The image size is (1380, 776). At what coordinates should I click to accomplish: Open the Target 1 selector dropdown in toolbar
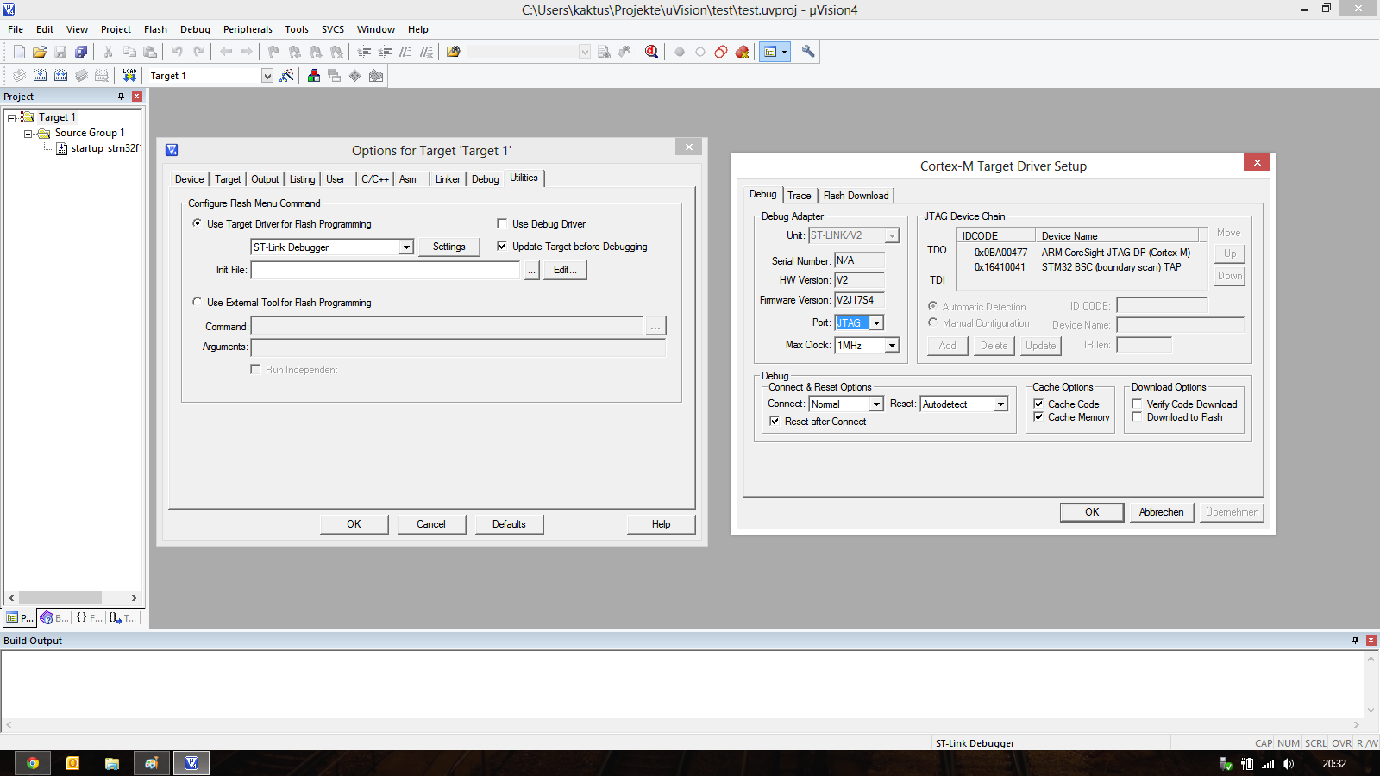coord(267,76)
